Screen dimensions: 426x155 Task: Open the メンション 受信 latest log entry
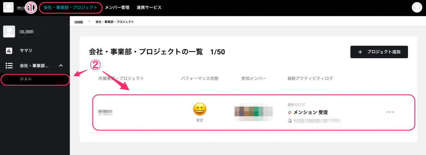pos(310,112)
